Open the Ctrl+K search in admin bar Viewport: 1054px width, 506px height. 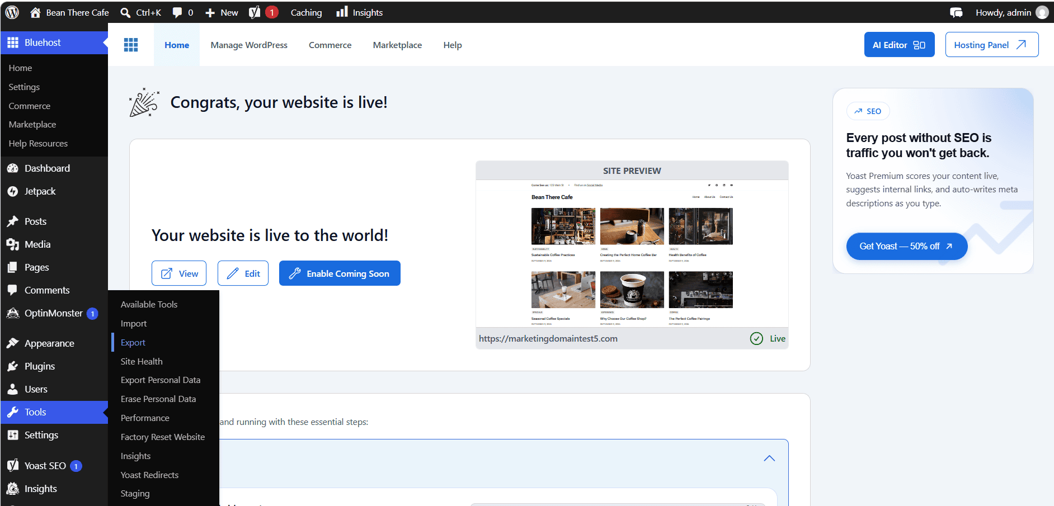pyautogui.click(x=141, y=12)
